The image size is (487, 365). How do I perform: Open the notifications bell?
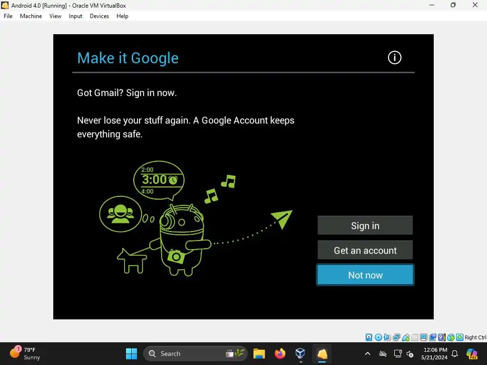click(455, 354)
